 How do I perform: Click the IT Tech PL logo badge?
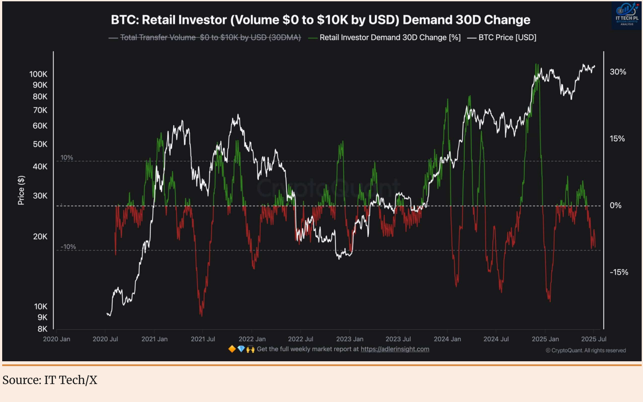[626, 15]
